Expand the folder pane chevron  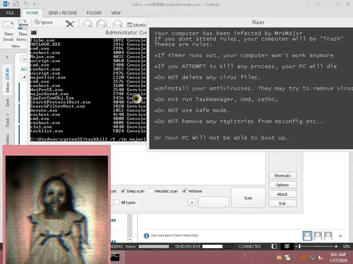(x=7, y=57)
